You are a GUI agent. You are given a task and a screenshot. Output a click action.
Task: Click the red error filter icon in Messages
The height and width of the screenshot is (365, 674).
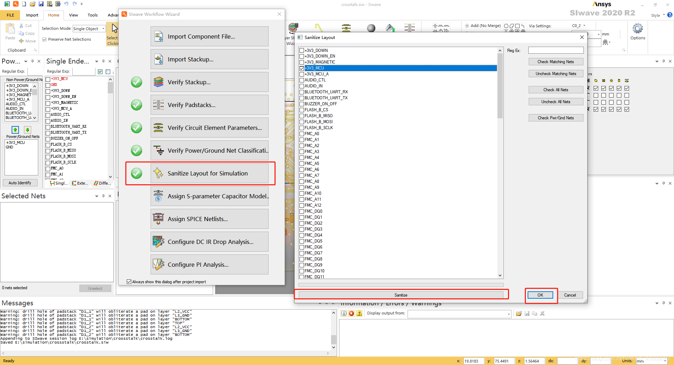pyautogui.click(x=351, y=313)
